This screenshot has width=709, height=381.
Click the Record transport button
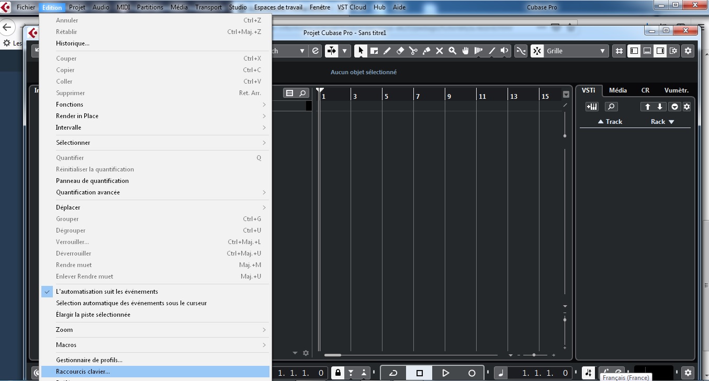point(471,373)
